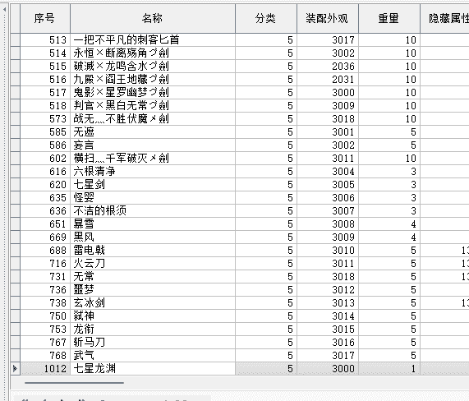Click weight value 3 in row 620
This screenshot has height=401, width=469.
coord(389,185)
